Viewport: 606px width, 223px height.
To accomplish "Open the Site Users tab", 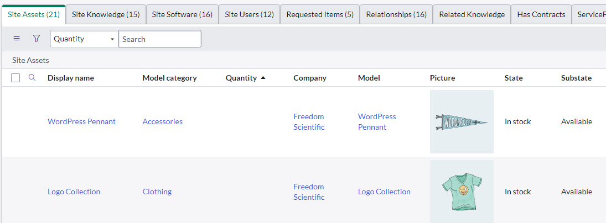I will pos(249,14).
